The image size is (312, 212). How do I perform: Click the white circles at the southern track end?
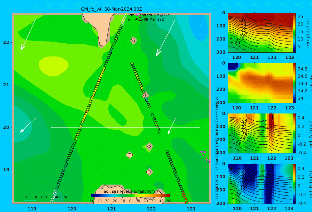[54, 196]
